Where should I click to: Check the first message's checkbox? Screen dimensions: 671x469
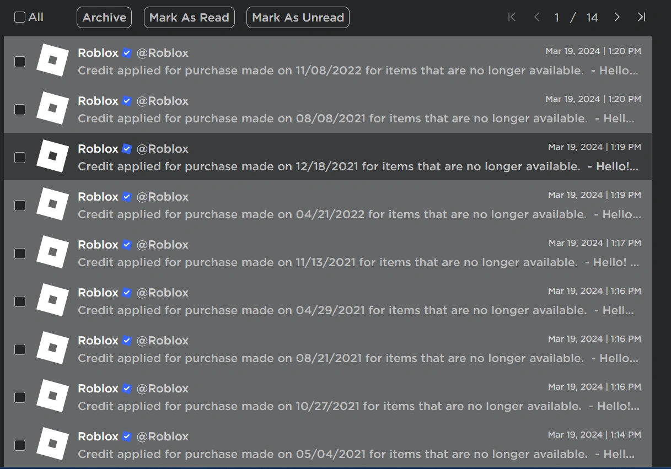tap(20, 62)
